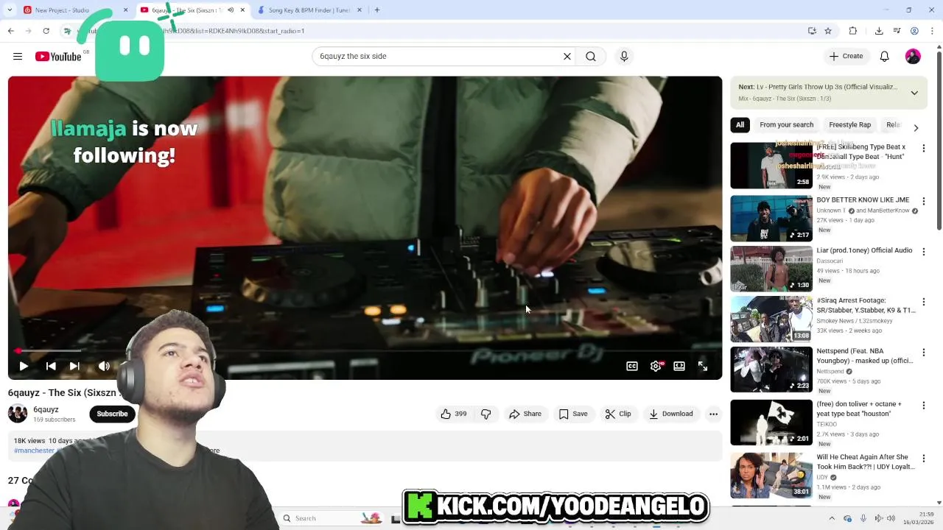Reload the page
Image resolution: width=943 pixels, height=530 pixels.
pyautogui.click(x=46, y=31)
